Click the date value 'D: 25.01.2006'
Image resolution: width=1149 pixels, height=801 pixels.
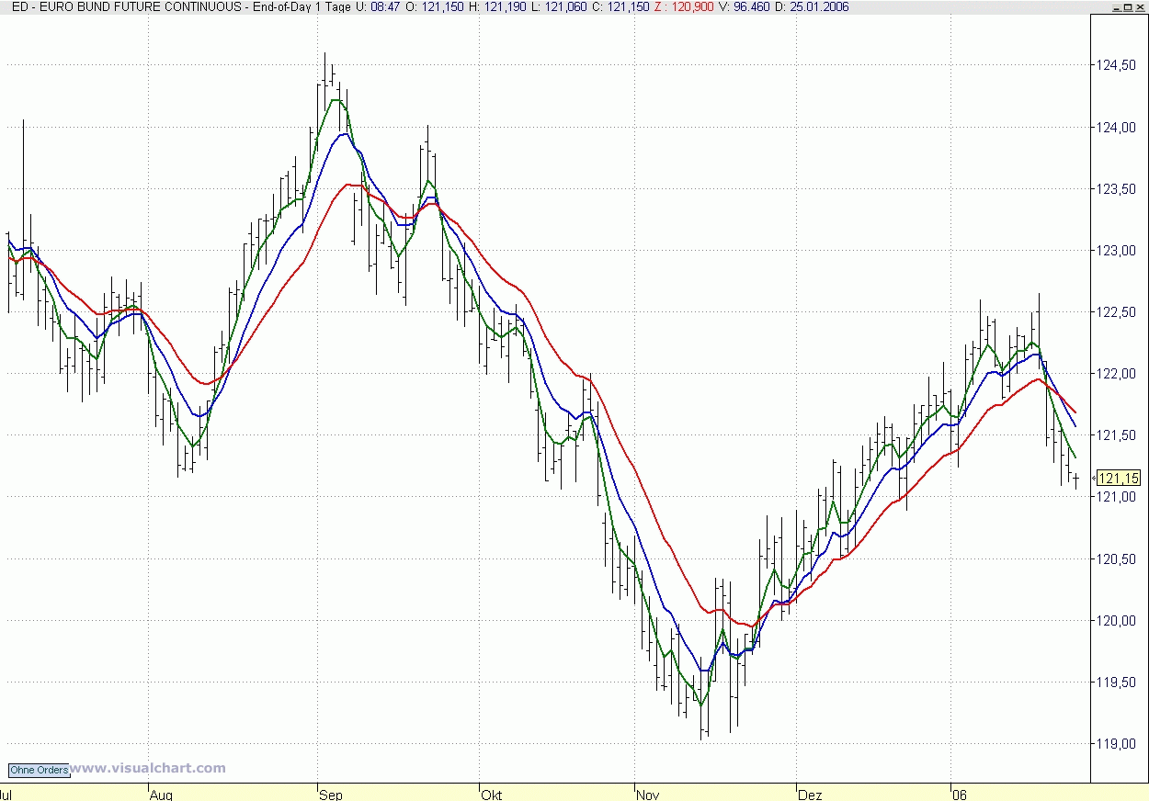tap(813, 6)
